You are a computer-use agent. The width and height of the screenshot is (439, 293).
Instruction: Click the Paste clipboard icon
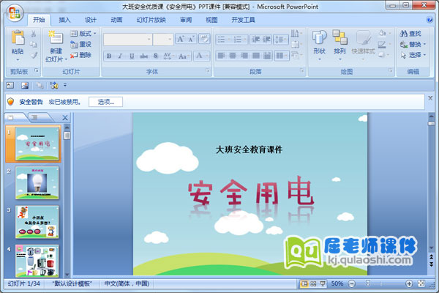point(18,38)
